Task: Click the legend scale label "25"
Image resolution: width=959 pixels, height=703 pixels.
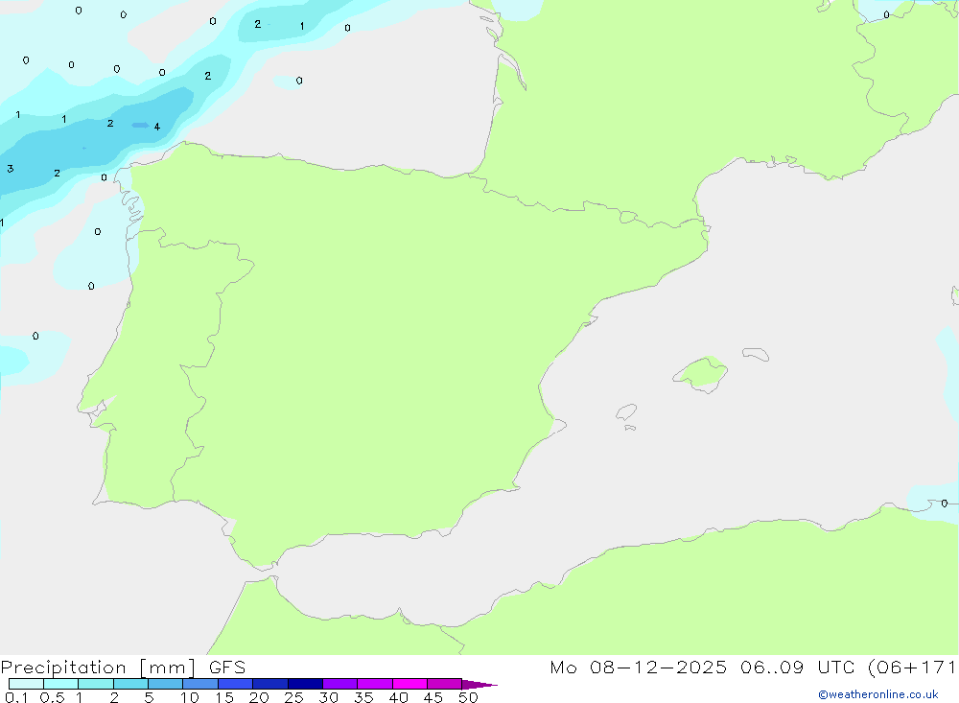Action: tap(294, 697)
